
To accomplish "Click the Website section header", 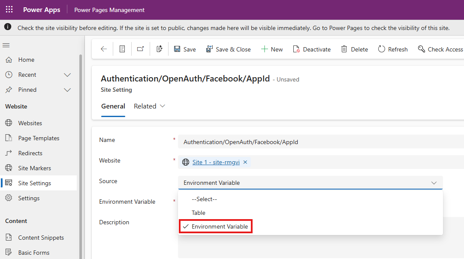I will (x=16, y=106).
